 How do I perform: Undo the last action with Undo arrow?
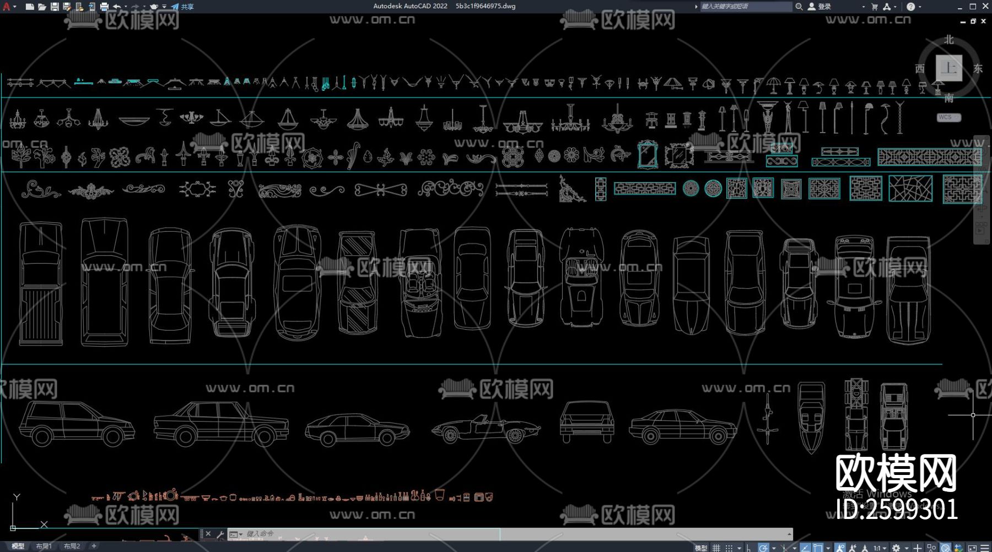click(117, 7)
